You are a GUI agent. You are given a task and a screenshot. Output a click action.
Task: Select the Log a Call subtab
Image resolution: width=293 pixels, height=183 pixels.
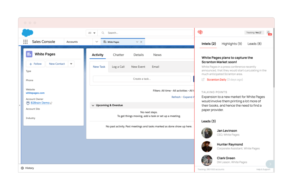(118, 67)
